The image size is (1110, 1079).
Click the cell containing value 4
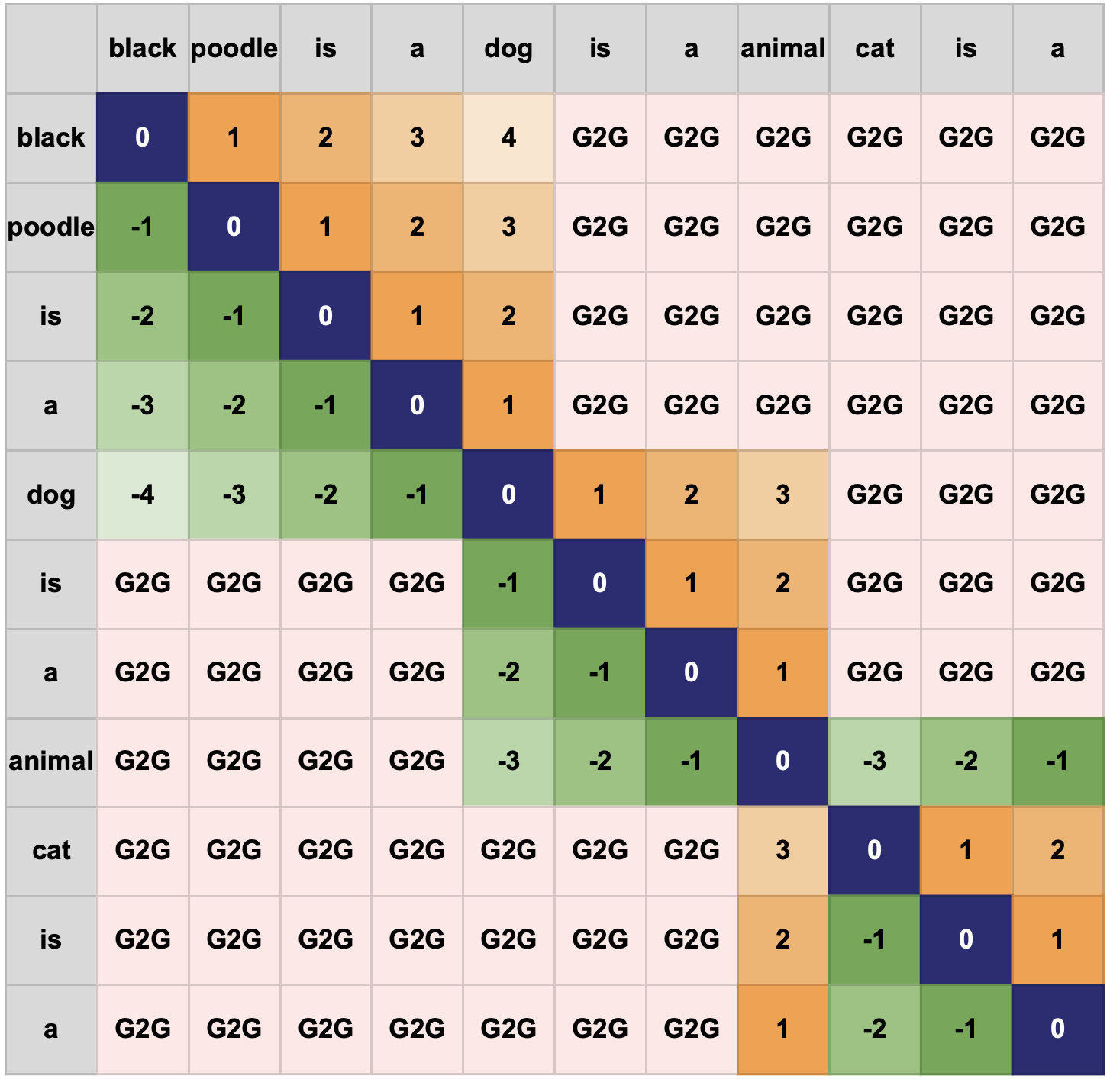508,138
